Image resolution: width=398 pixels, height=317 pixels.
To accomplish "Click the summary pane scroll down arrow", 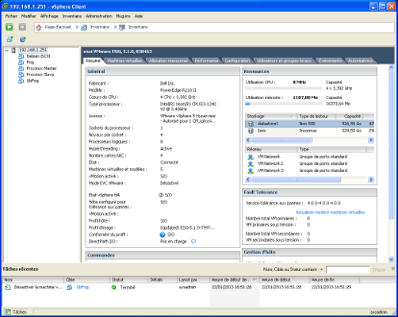I will click(392, 259).
